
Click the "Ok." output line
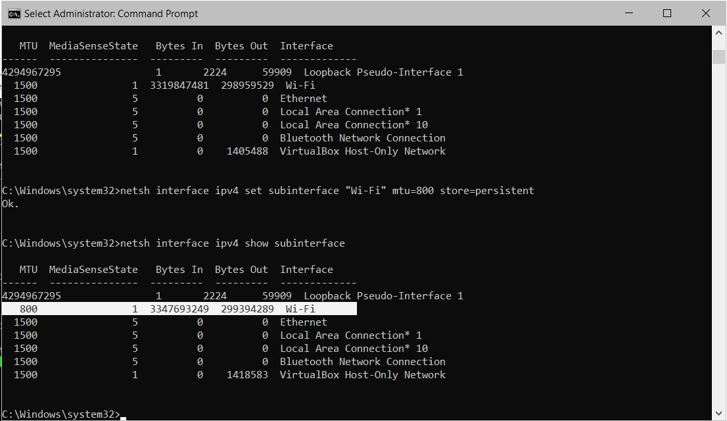(11, 204)
